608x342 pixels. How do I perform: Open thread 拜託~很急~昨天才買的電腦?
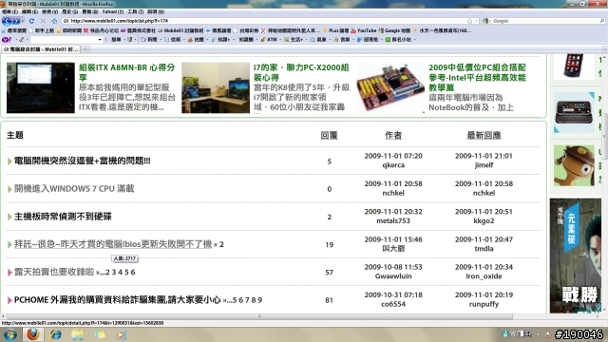113,244
